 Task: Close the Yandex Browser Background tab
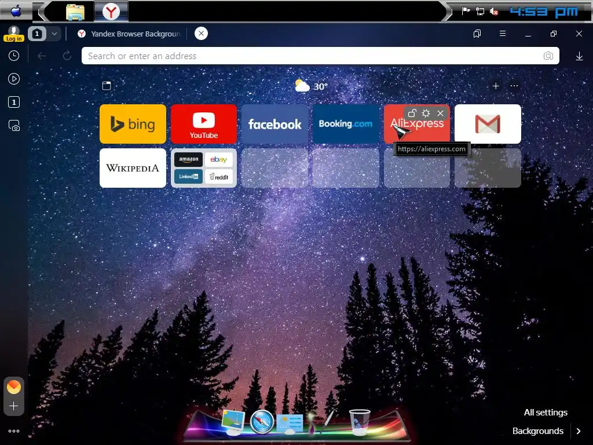tap(201, 33)
